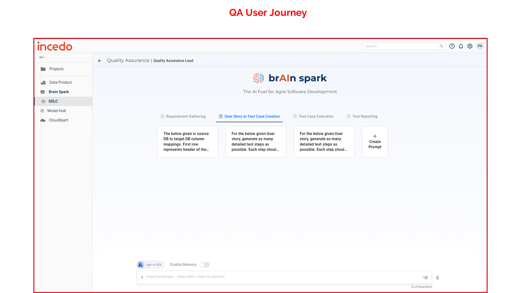
Task: Open help via question mark icon
Action: (452, 46)
